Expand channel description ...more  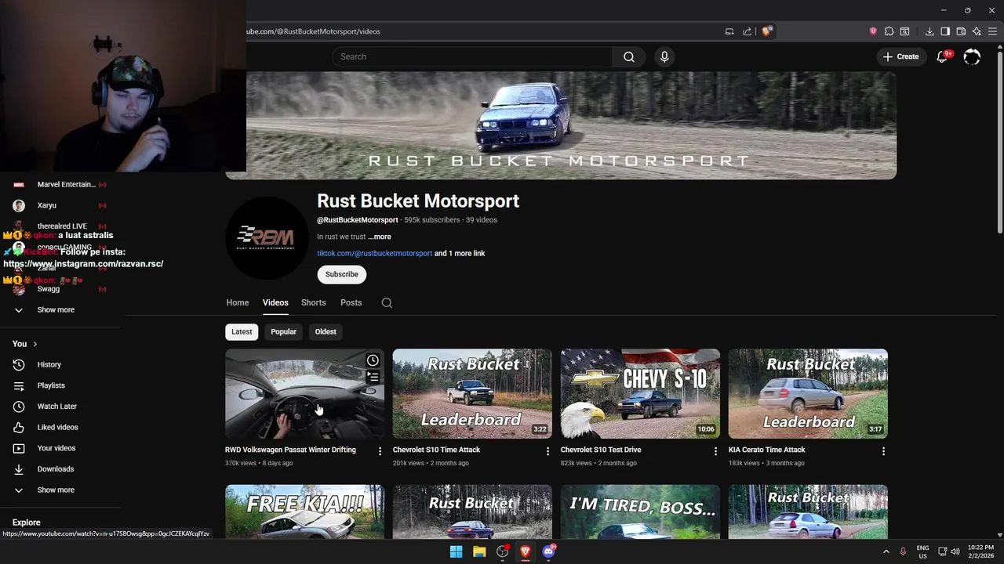(x=380, y=237)
